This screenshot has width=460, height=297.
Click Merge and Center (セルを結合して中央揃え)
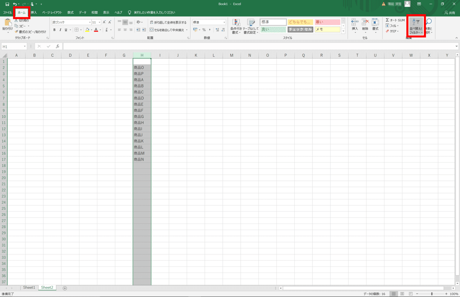click(x=169, y=30)
